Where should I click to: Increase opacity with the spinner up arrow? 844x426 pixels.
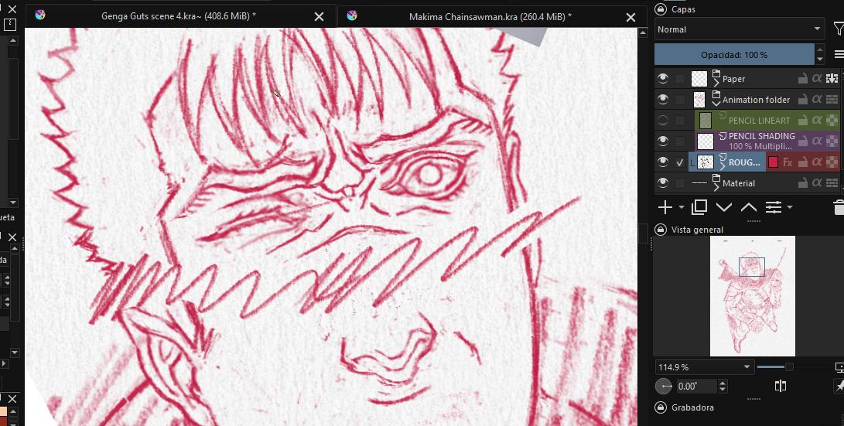point(820,49)
